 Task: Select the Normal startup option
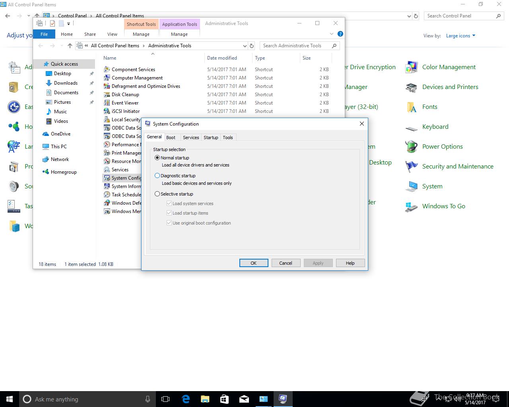coord(157,158)
